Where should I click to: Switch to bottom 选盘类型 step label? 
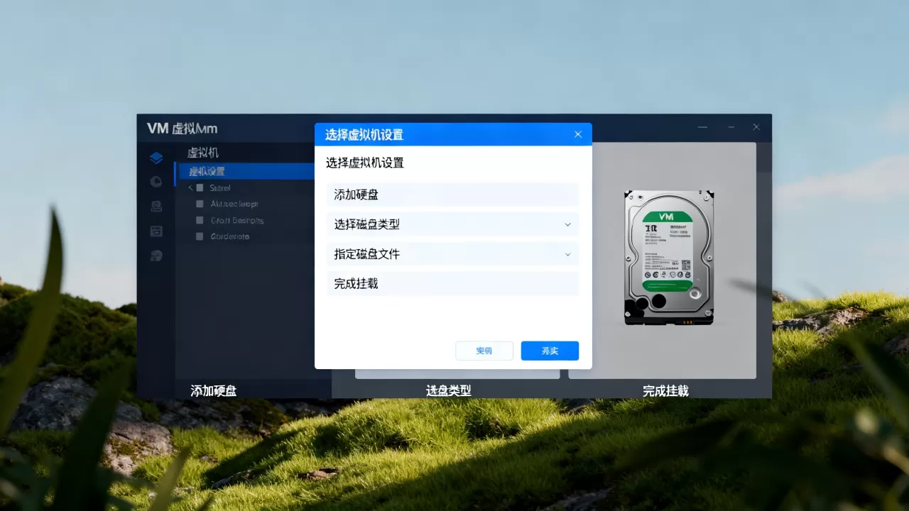[x=449, y=390]
